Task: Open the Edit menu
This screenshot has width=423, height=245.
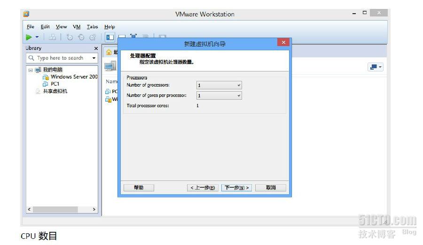Action: (45, 27)
